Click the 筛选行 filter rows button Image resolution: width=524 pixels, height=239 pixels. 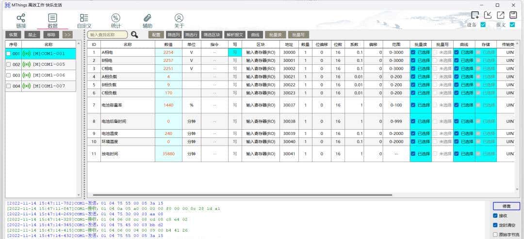[x=192, y=35]
